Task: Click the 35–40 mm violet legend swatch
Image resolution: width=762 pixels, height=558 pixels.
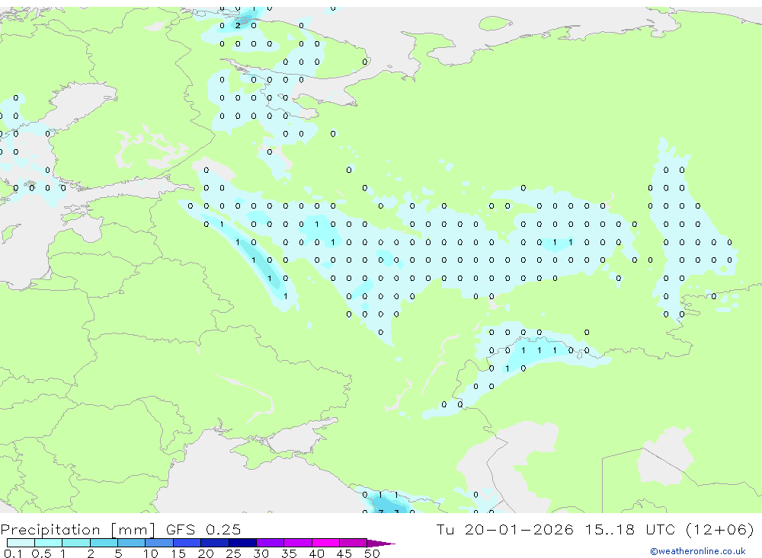Action: 298,543
